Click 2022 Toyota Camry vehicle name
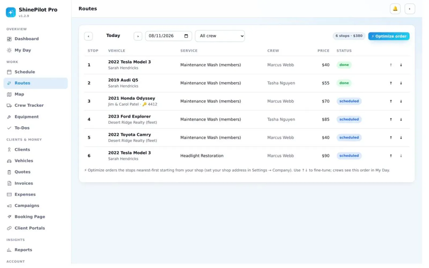 [x=130, y=135]
